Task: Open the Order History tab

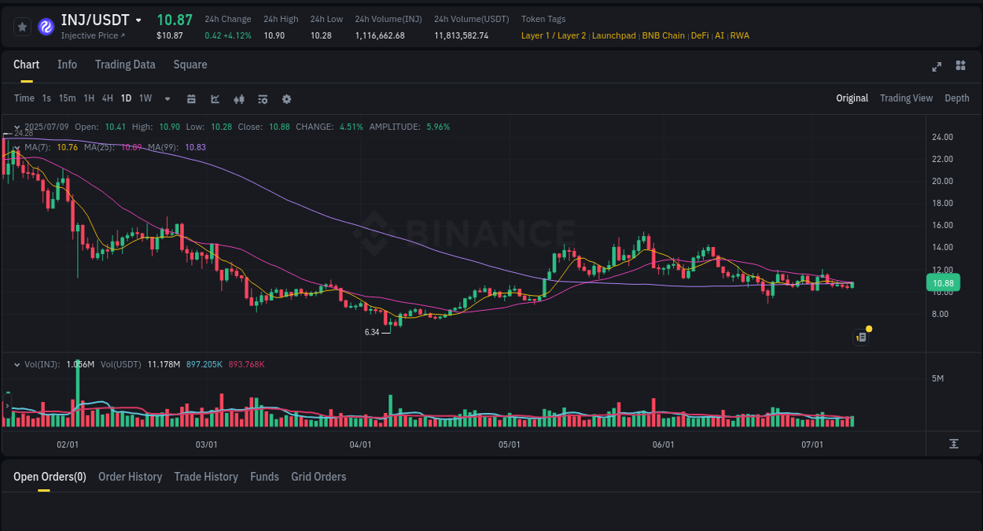Action: [130, 477]
